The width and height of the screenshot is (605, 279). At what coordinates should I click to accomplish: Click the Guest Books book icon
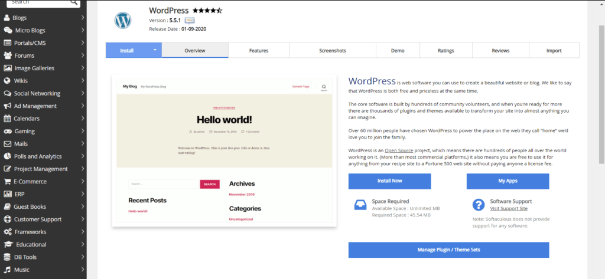pos(7,206)
